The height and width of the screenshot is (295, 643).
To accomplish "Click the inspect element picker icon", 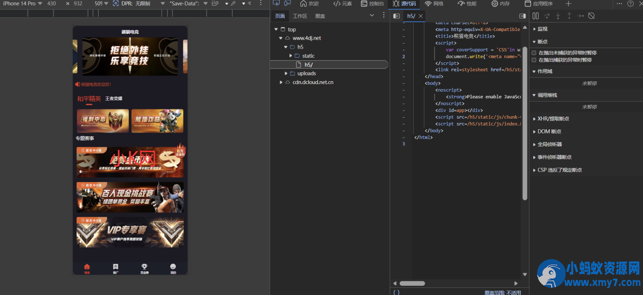I will click(x=276, y=3).
